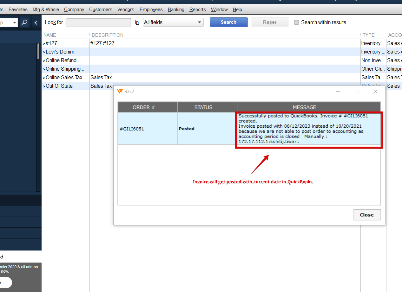The image size is (402, 292).
Task: Sort by NAME column header
Action: pos(49,35)
